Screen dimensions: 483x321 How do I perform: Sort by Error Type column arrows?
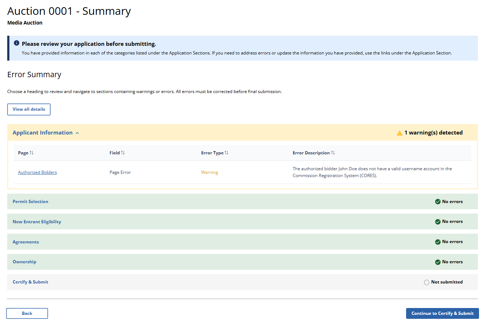226,153
